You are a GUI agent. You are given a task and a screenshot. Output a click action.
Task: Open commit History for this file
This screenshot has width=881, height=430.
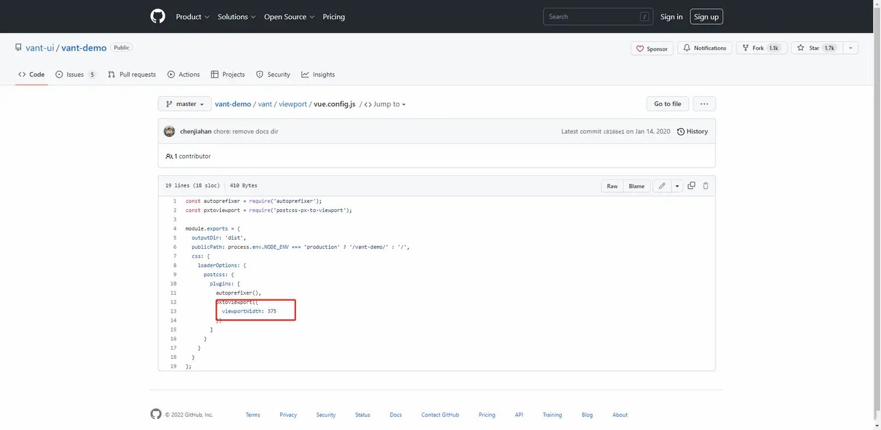(x=692, y=132)
